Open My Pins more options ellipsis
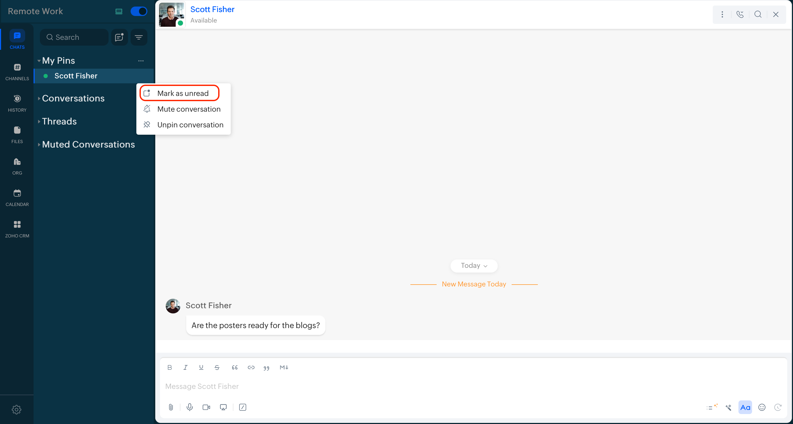Screen dimensions: 793x424 (141, 61)
